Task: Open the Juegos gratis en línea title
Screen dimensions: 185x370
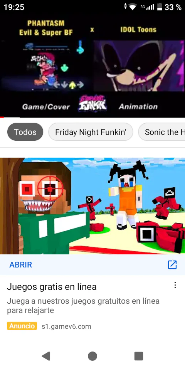Action: coord(52,287)
